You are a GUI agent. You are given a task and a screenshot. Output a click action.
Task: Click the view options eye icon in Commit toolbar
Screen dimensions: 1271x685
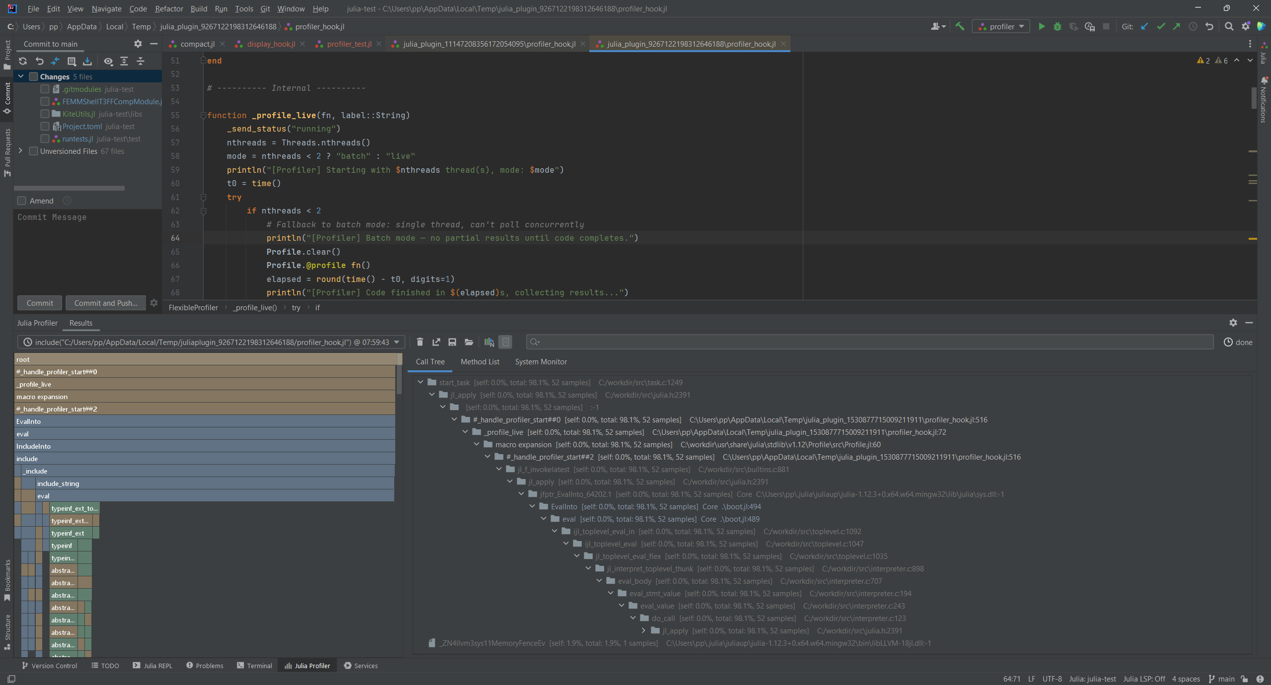(x=108, y=61)
